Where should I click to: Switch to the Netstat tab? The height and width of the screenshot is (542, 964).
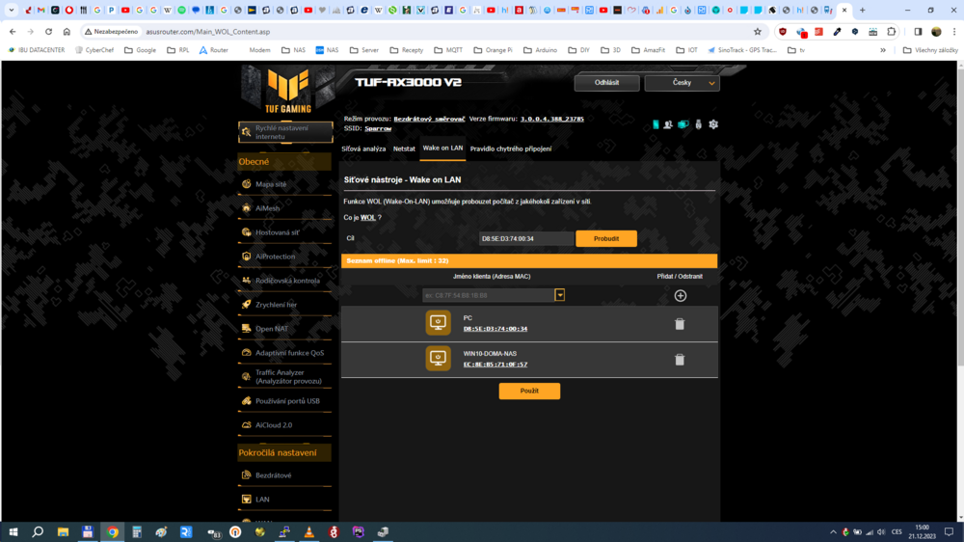click(x=404, y=149)
